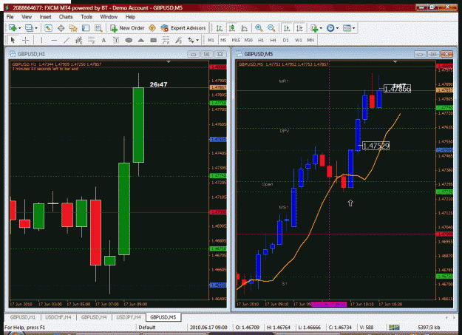Viewport: 462px width, 335px height.
Task: Switch to D1 timeframe
Action: pyautogui.click(x=285, y=40)
